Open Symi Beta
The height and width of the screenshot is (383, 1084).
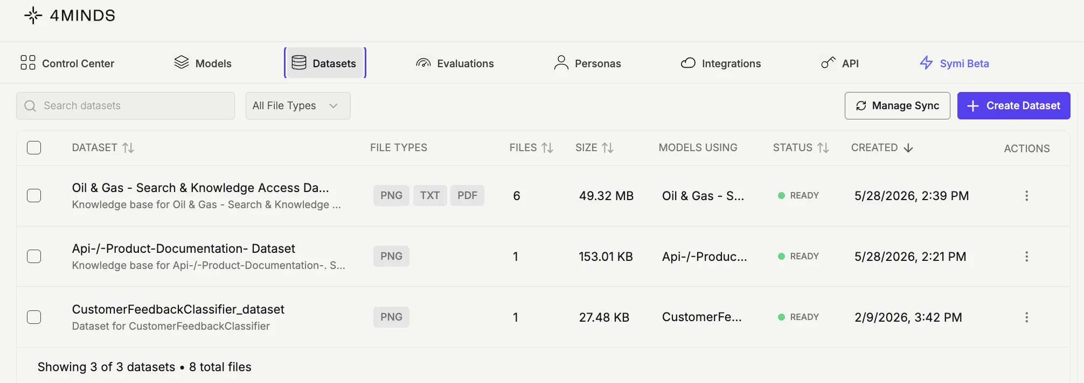954,63
